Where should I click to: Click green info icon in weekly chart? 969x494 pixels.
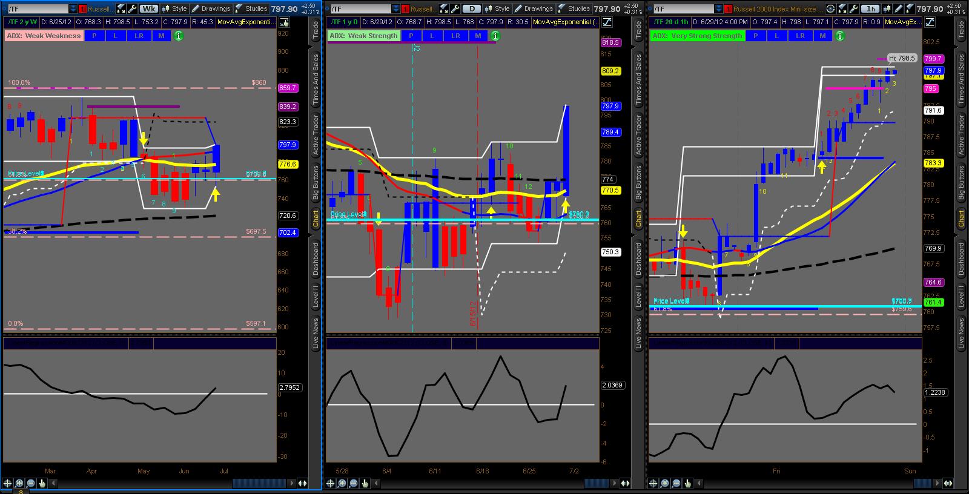[x=179, y=36]
